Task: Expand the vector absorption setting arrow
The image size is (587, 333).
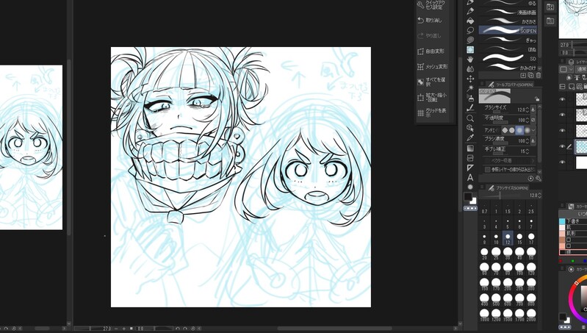Action: tap(533, 161)
